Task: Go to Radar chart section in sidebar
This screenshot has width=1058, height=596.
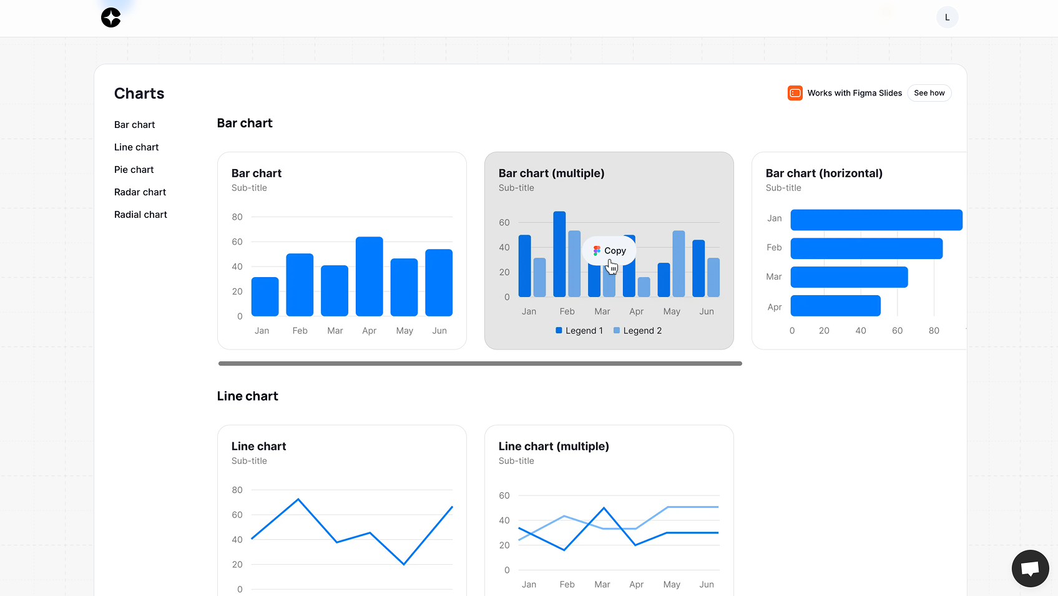Action: [x=140, y=192]
